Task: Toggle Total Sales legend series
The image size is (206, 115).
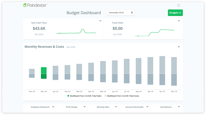Action: [84, 96]
